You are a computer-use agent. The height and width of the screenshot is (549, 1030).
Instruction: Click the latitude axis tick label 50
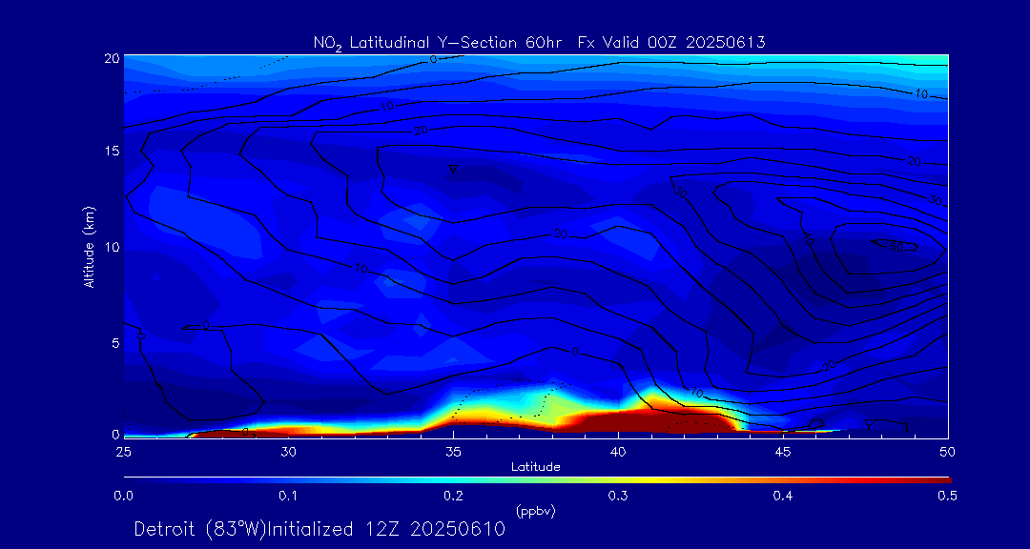(x=947, y=452)
